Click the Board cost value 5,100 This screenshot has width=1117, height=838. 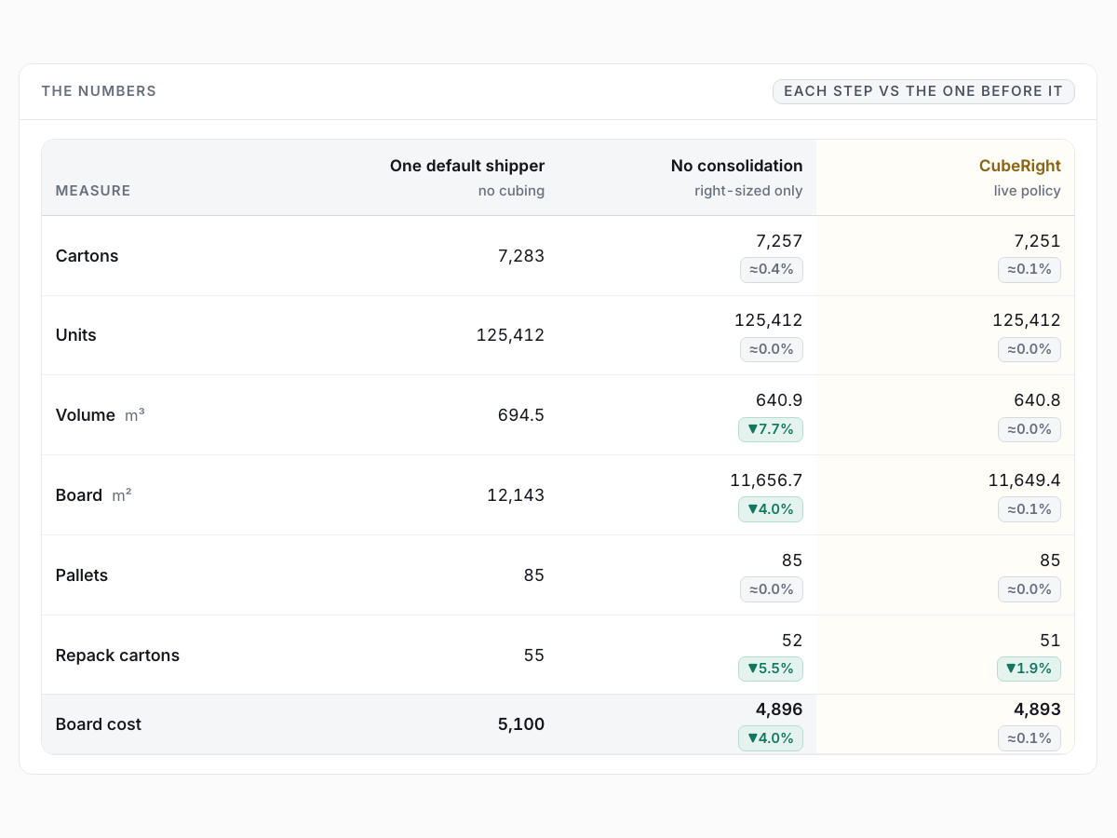point(521,724)
